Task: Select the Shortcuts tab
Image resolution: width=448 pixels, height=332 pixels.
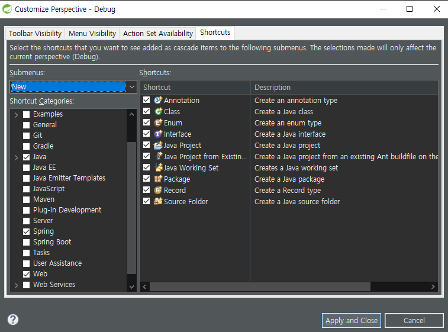Action: click(x=215, y=33)
